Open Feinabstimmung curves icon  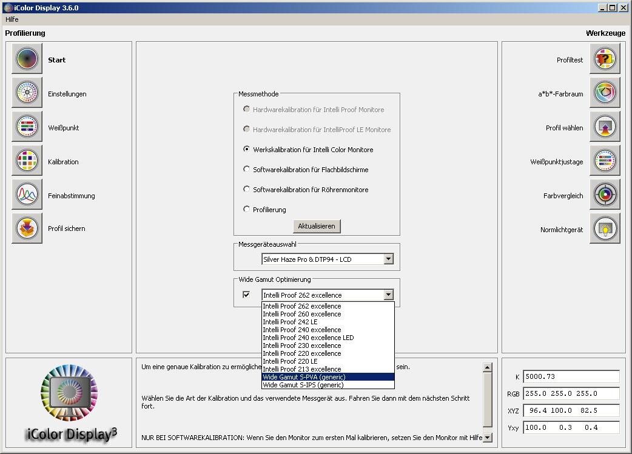(27, 195)
